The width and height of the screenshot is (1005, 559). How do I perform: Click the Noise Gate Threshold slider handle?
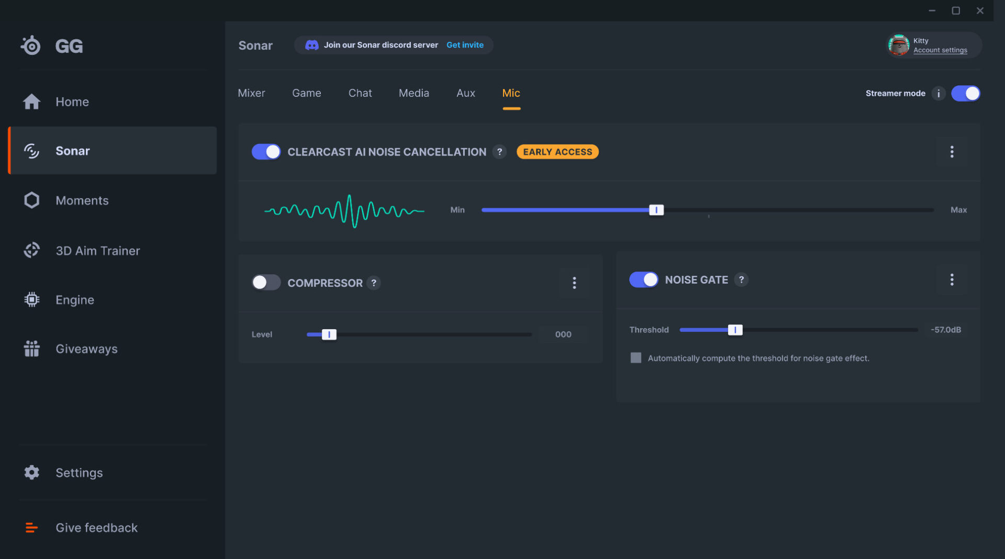(735, 330)
